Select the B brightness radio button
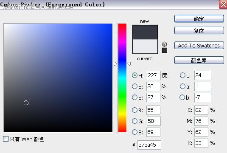This screenshot has height=153, width=227. click(x=135, y=97)
